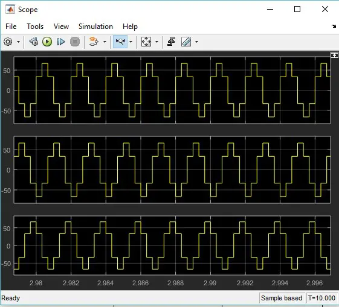Expand the zoom tool dropdown arrow
This screenshot has height=307, width=339.
[x=131, y=42]
